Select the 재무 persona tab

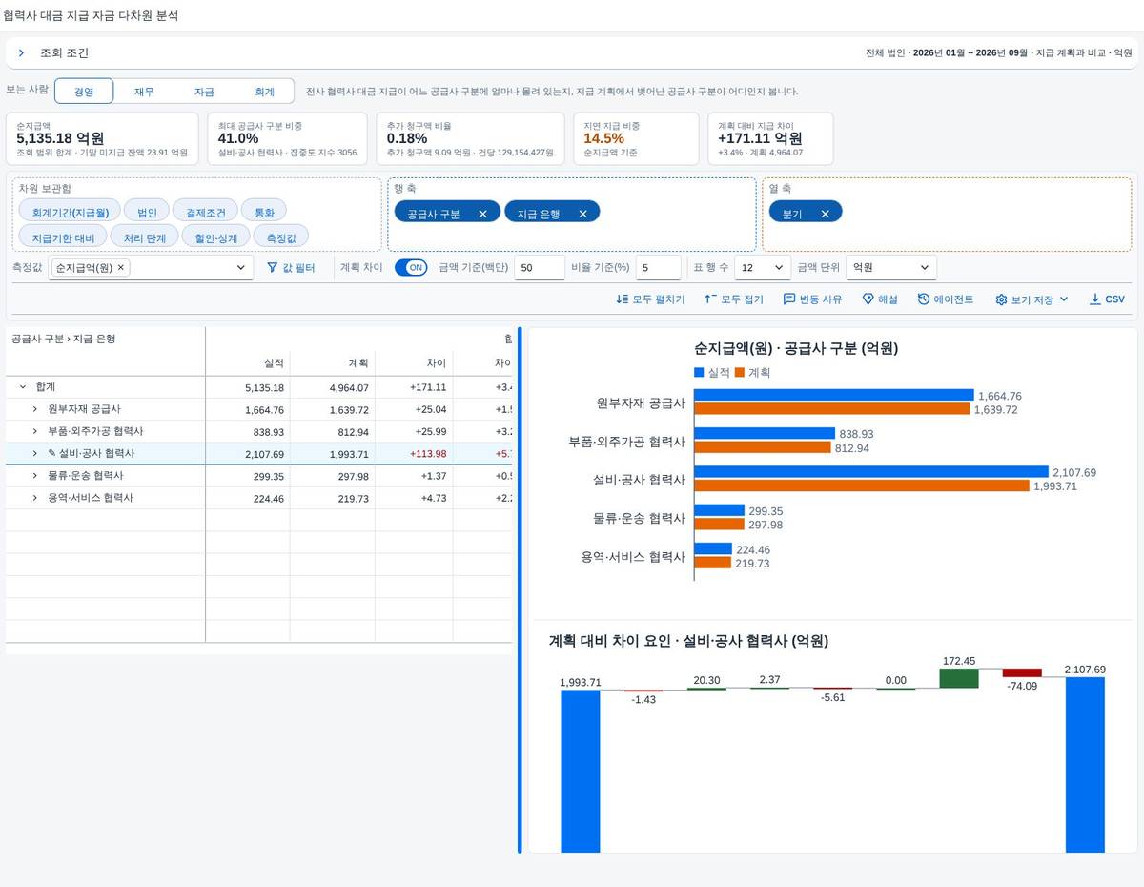tap(144, 92)
